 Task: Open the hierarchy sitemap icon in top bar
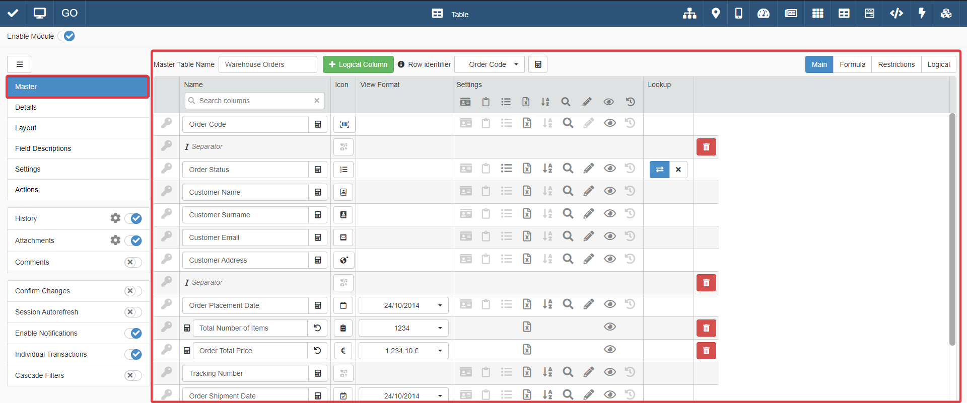[689, 14]
